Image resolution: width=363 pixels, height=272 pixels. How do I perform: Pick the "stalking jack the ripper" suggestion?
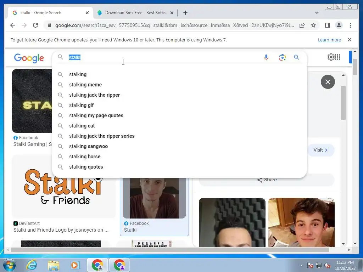(x=179, y=95)
